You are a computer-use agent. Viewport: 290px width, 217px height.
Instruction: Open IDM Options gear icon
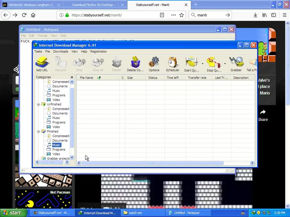click(154, 64)
